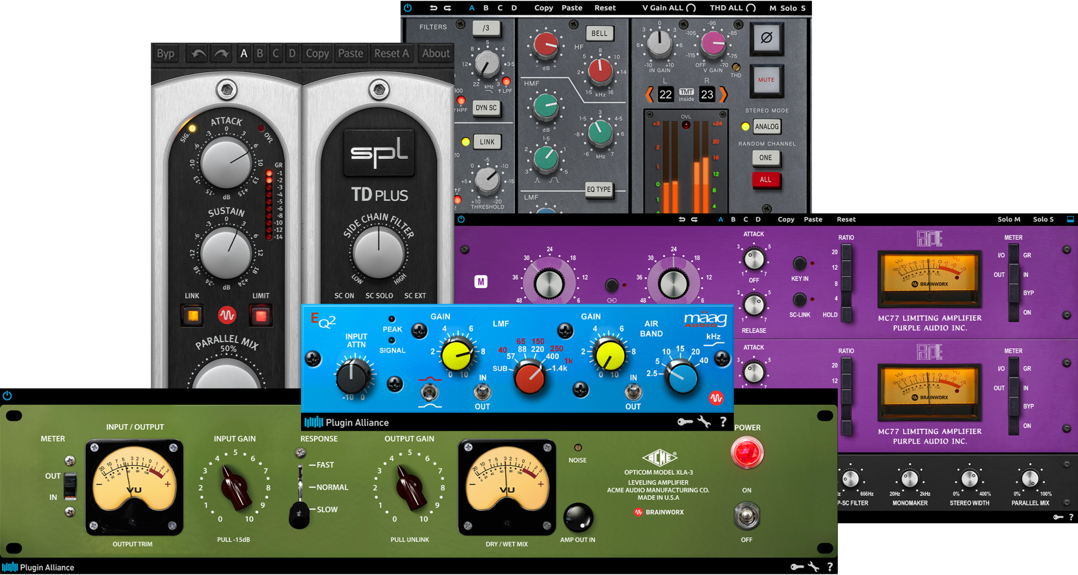1078x575 pixels.
Task: Toggle orange LINK button on SPL TD Plus
Action: [193, 316]
